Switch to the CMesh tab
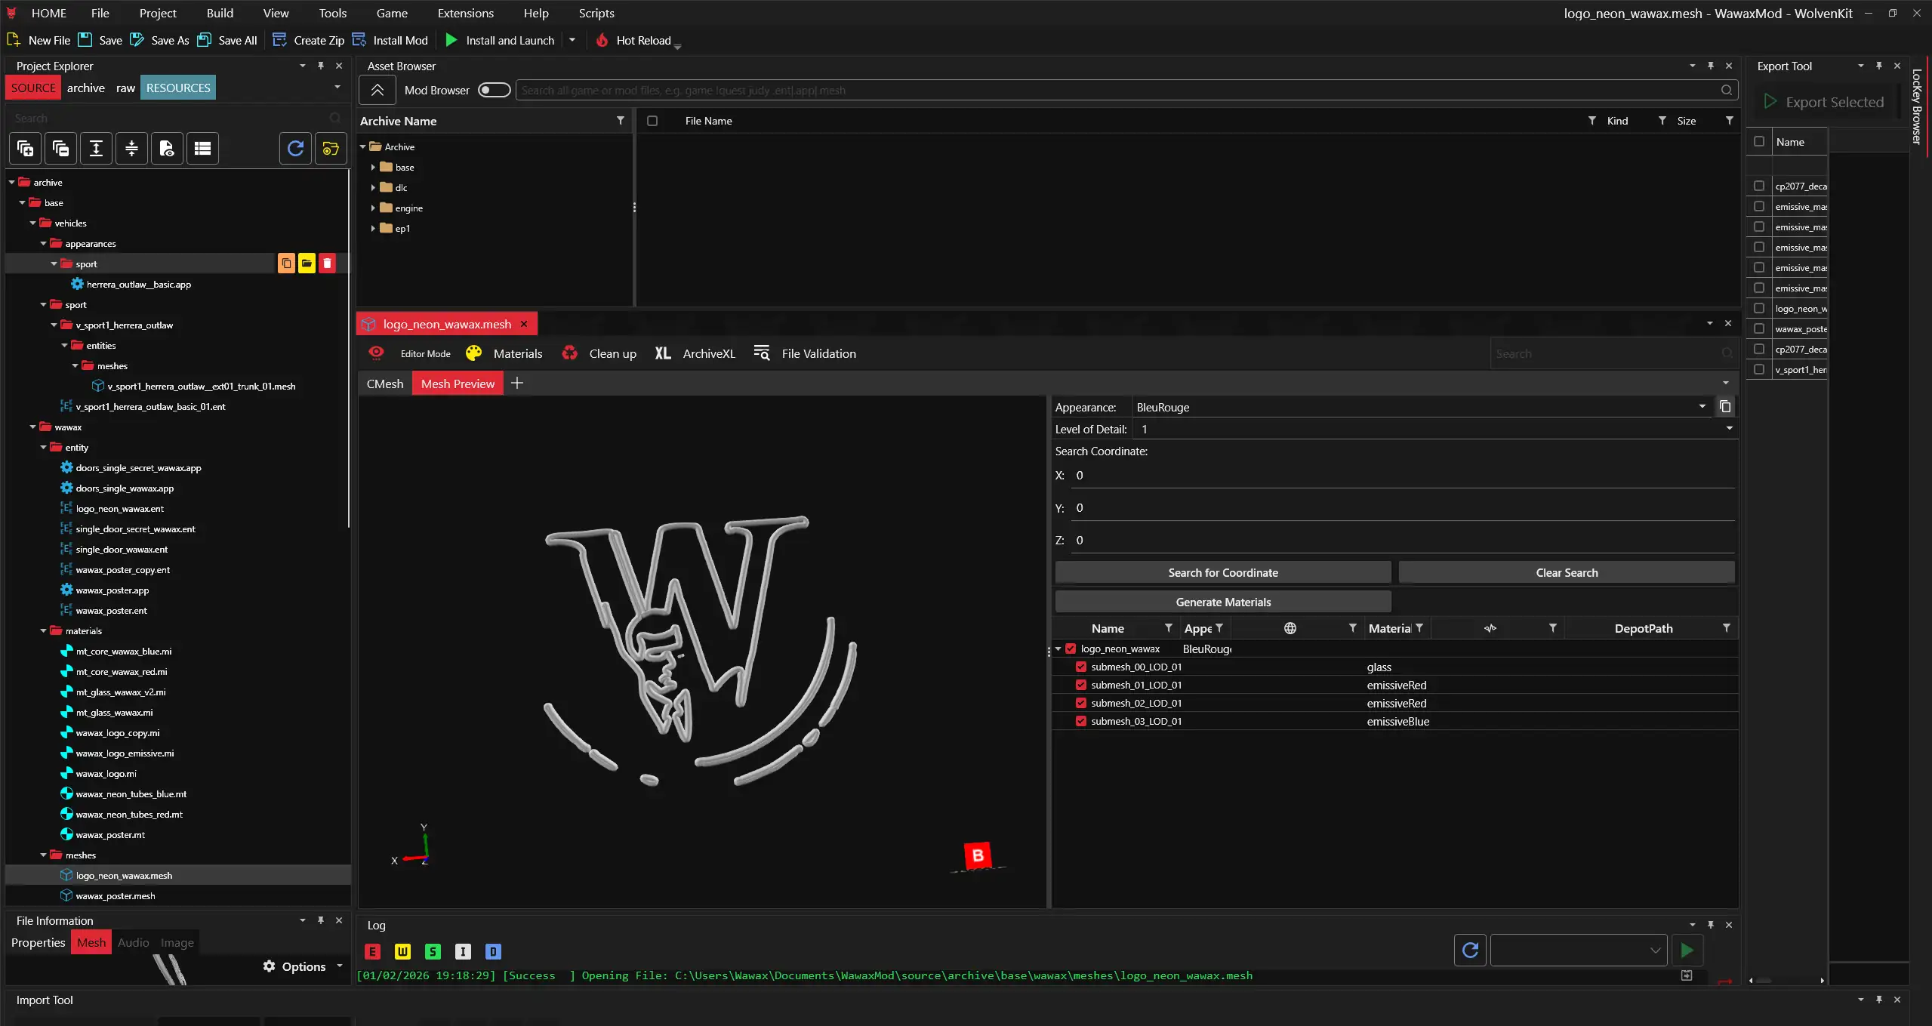The image size is (1932, 1026). 385,384
